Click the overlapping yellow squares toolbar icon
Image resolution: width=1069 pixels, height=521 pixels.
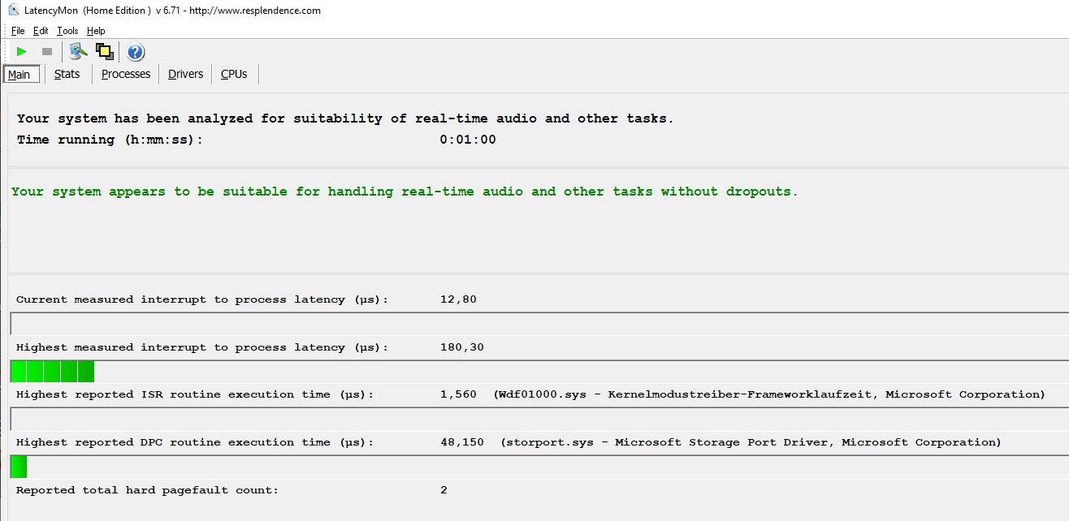[x=104, y=52]
